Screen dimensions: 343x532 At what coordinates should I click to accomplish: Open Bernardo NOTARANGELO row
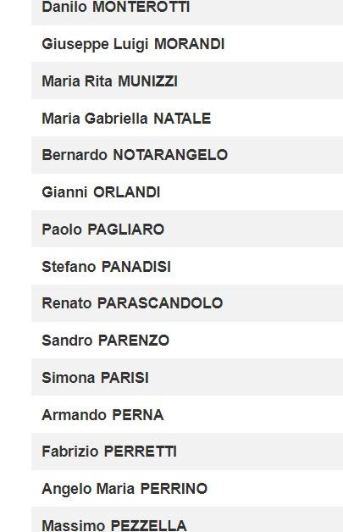tap(187, 155)
